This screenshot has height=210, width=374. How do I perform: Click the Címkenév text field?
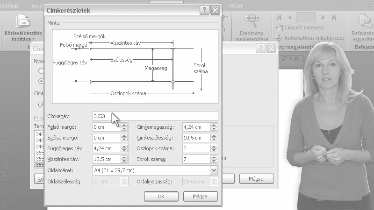[x=155, y=116]
